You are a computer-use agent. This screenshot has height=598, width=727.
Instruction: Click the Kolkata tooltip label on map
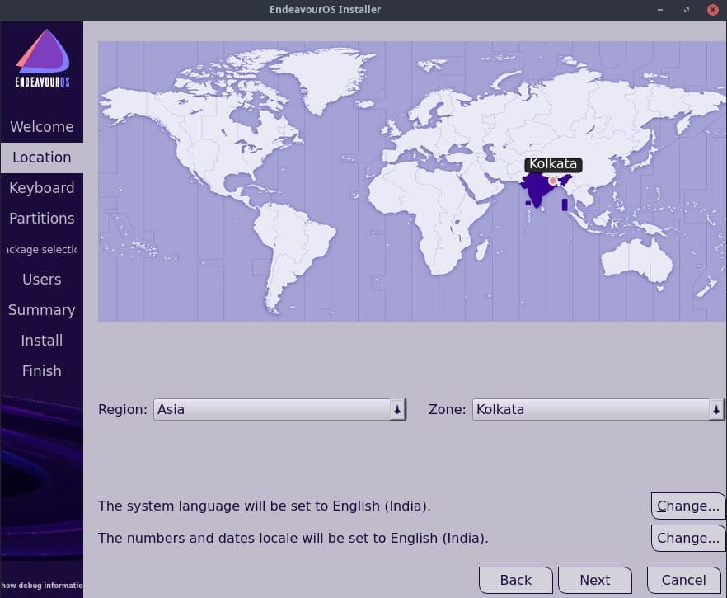coord(553,164)
